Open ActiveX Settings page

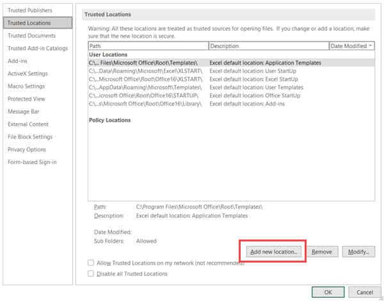click(x=28, y=74)
